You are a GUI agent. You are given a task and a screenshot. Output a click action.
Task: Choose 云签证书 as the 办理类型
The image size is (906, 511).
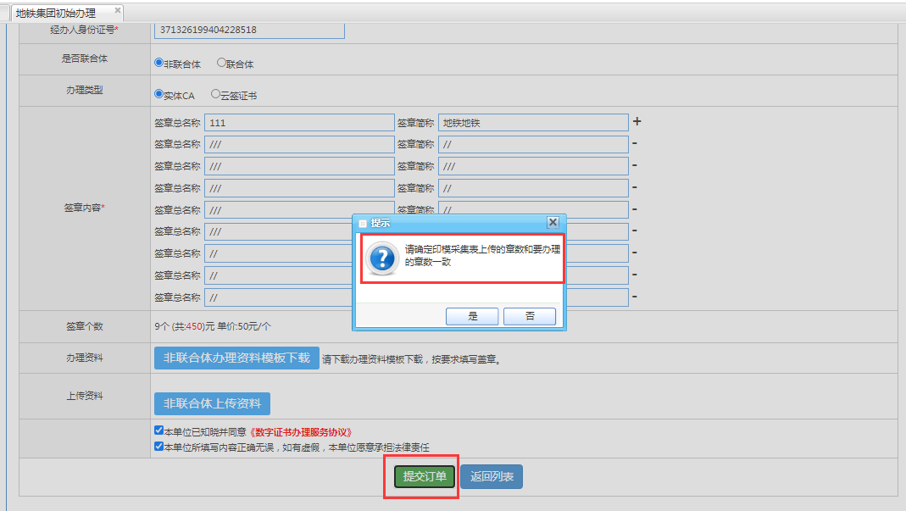[216, 95]
